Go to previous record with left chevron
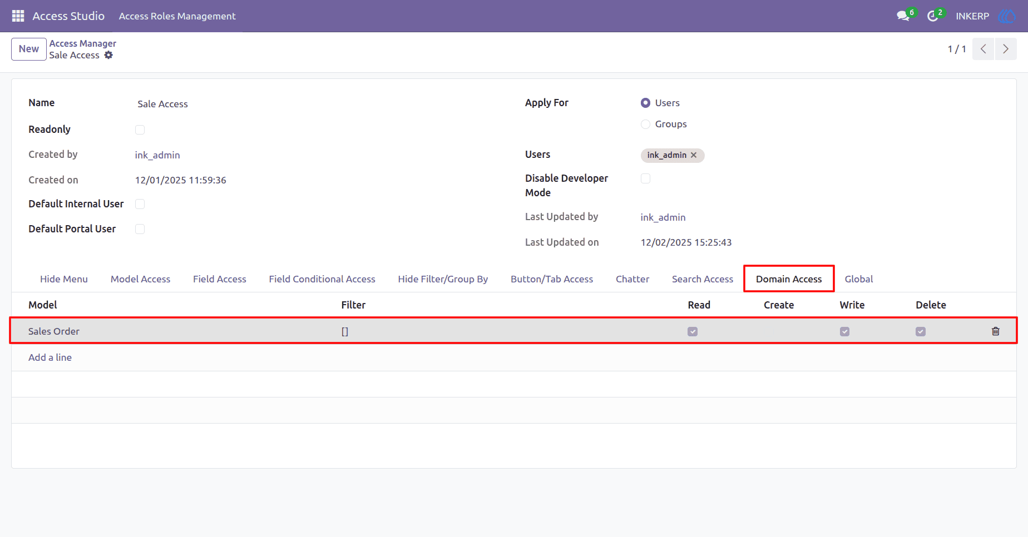The width and height of the screenshot is (1028, 537). tap(983, 49)
